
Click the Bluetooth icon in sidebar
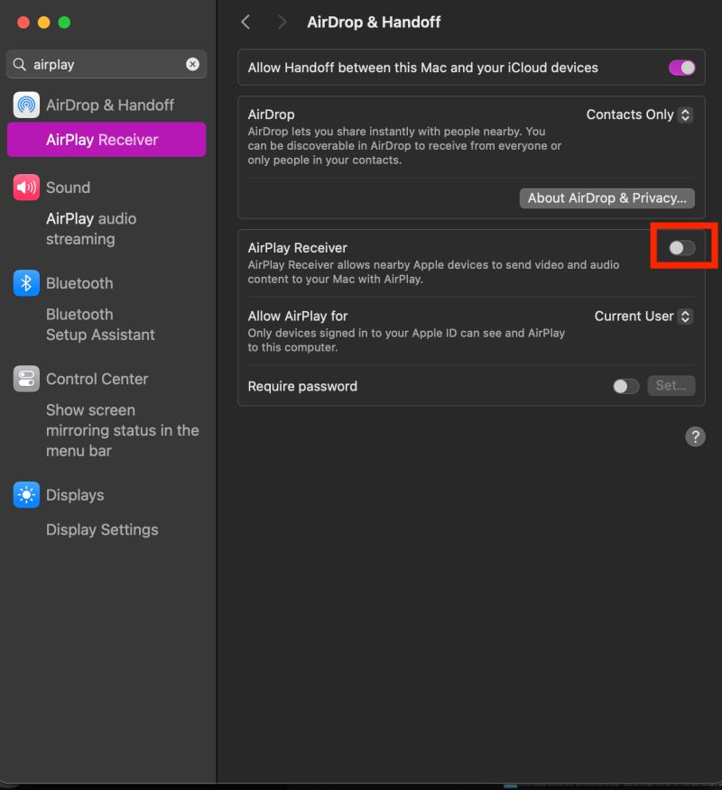pyautogui.click(x=26, y=283)
